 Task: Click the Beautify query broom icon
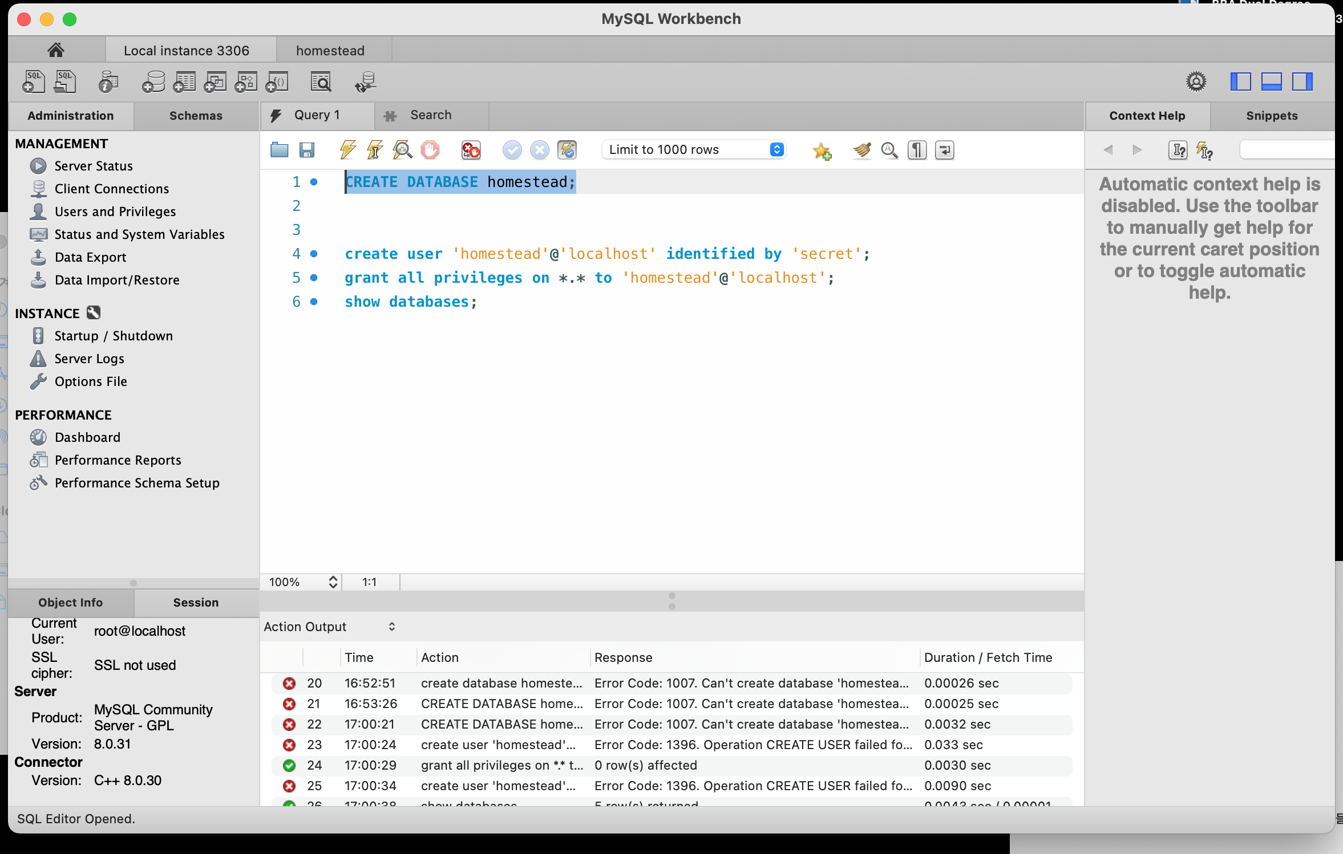point(862,150)
